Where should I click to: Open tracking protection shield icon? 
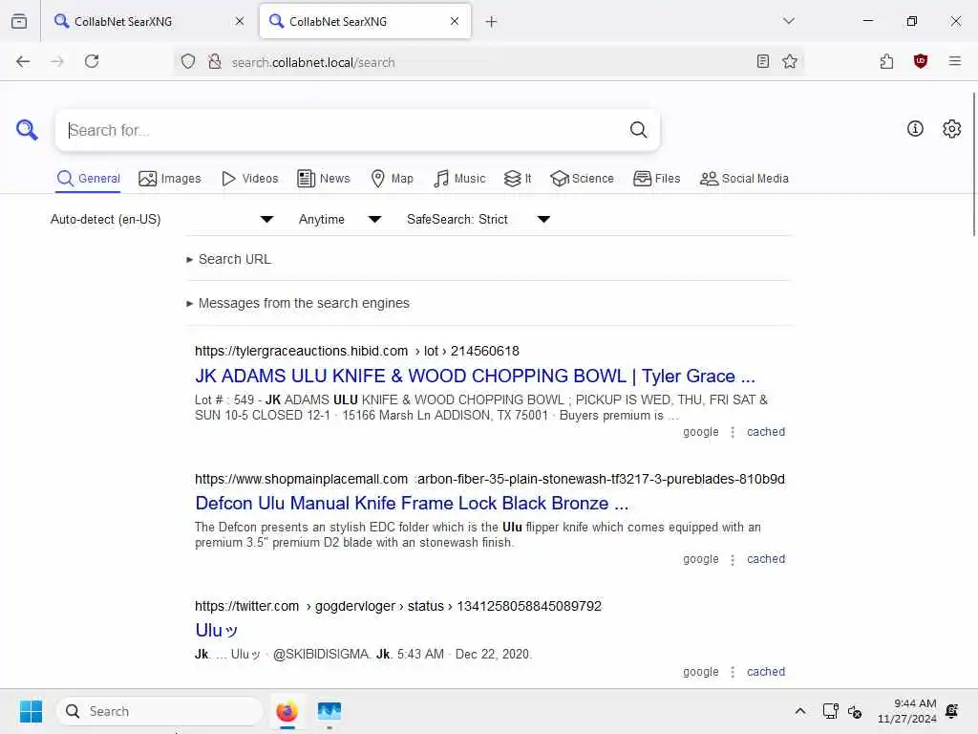(188, 62)
